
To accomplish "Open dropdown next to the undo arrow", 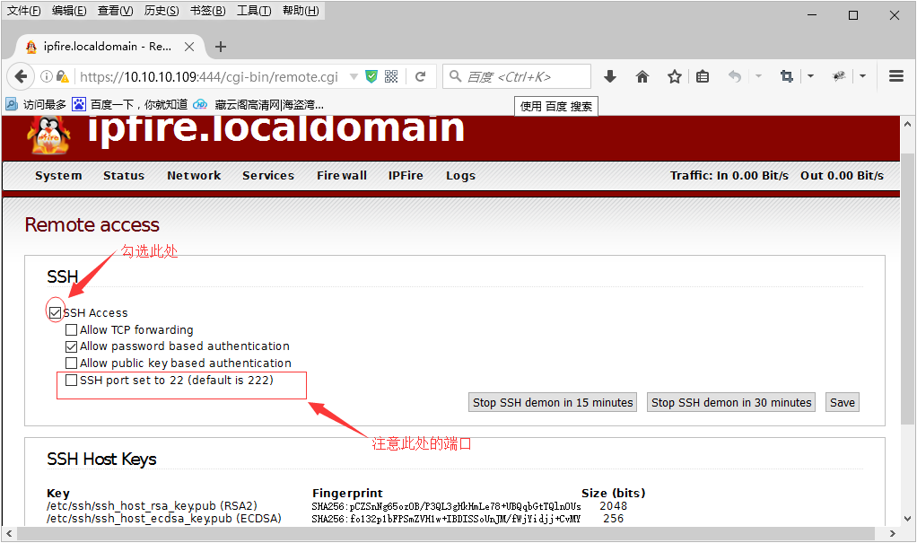I will click(758, 76).
